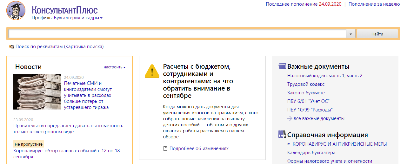Click the document icon beside Подробнее об изменениях
The image size is (407, 164).
coord(165,148)
